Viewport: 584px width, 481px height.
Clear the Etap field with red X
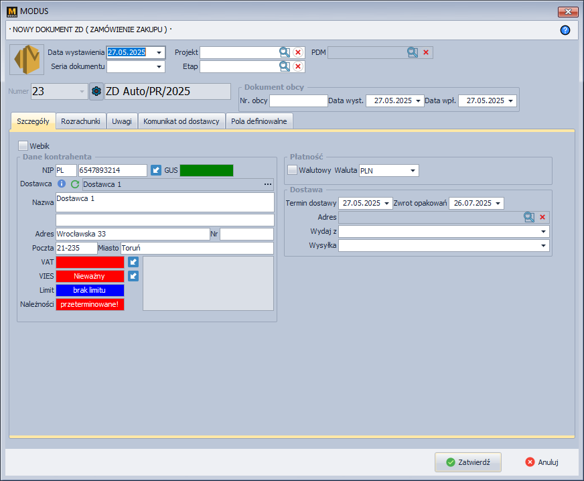(x=298, y=66)
